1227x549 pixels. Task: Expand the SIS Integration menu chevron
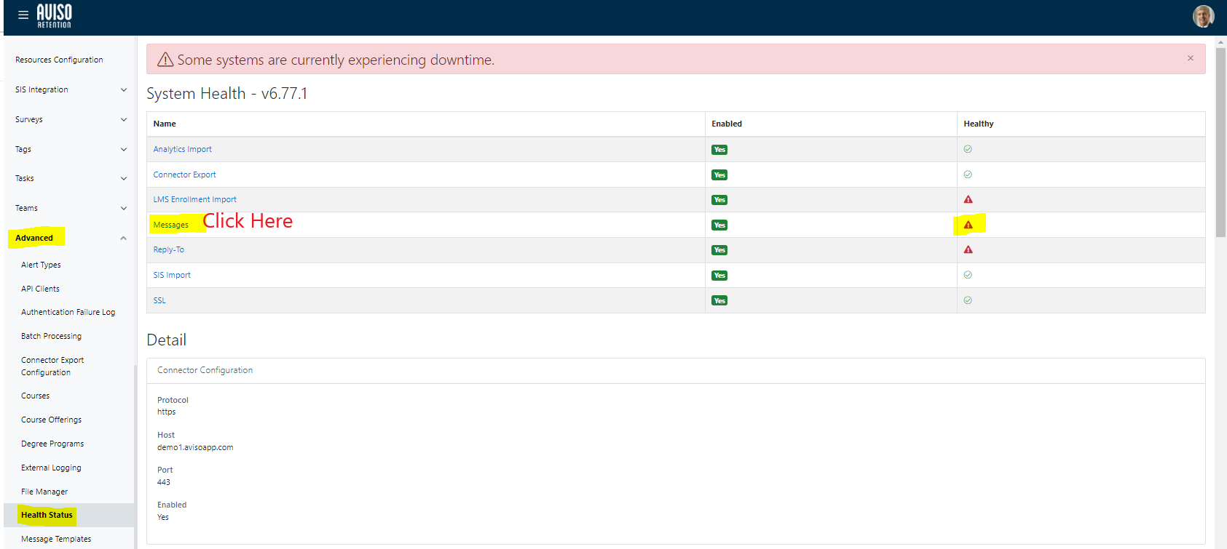[124, 89]
